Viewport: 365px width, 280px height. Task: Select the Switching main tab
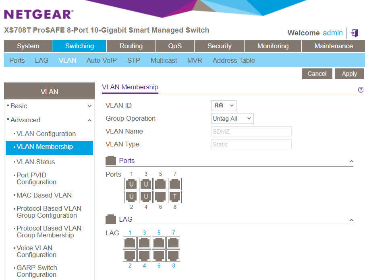(x=79, y=46)
